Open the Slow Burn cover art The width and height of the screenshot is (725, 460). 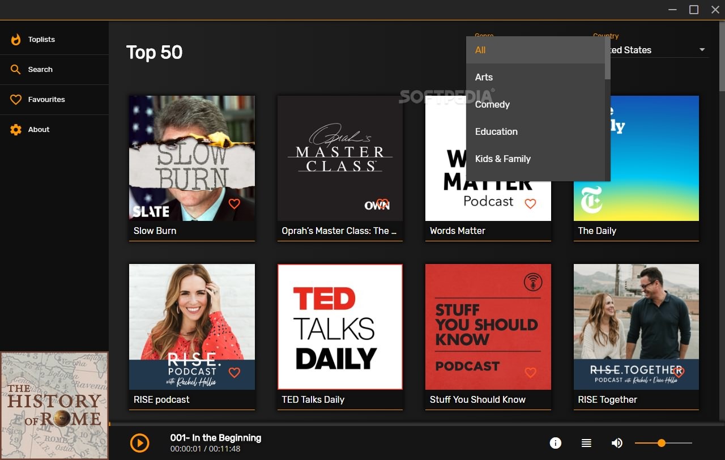(x=192, y=158)
